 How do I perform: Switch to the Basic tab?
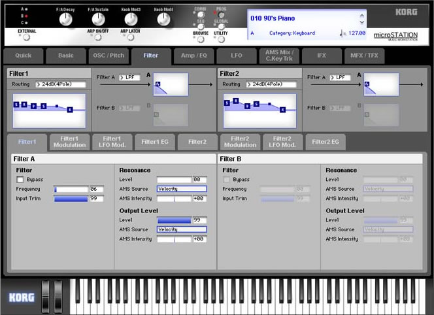click(x=66, y=56)
